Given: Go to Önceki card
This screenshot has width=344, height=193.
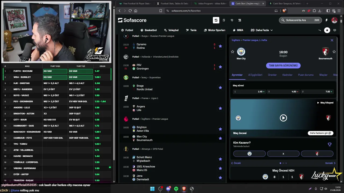Looking at the screenshot, I should pyautogui.click(x=236, y=163).
